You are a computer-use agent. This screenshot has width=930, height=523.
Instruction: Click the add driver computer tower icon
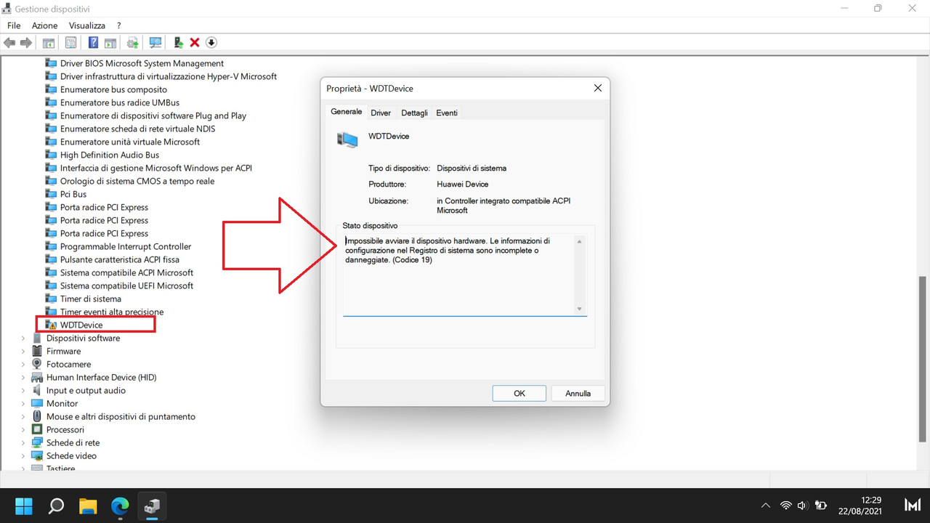178,43
